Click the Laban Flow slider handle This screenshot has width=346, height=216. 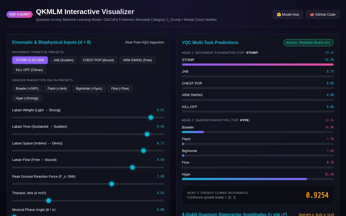[132, 167]
